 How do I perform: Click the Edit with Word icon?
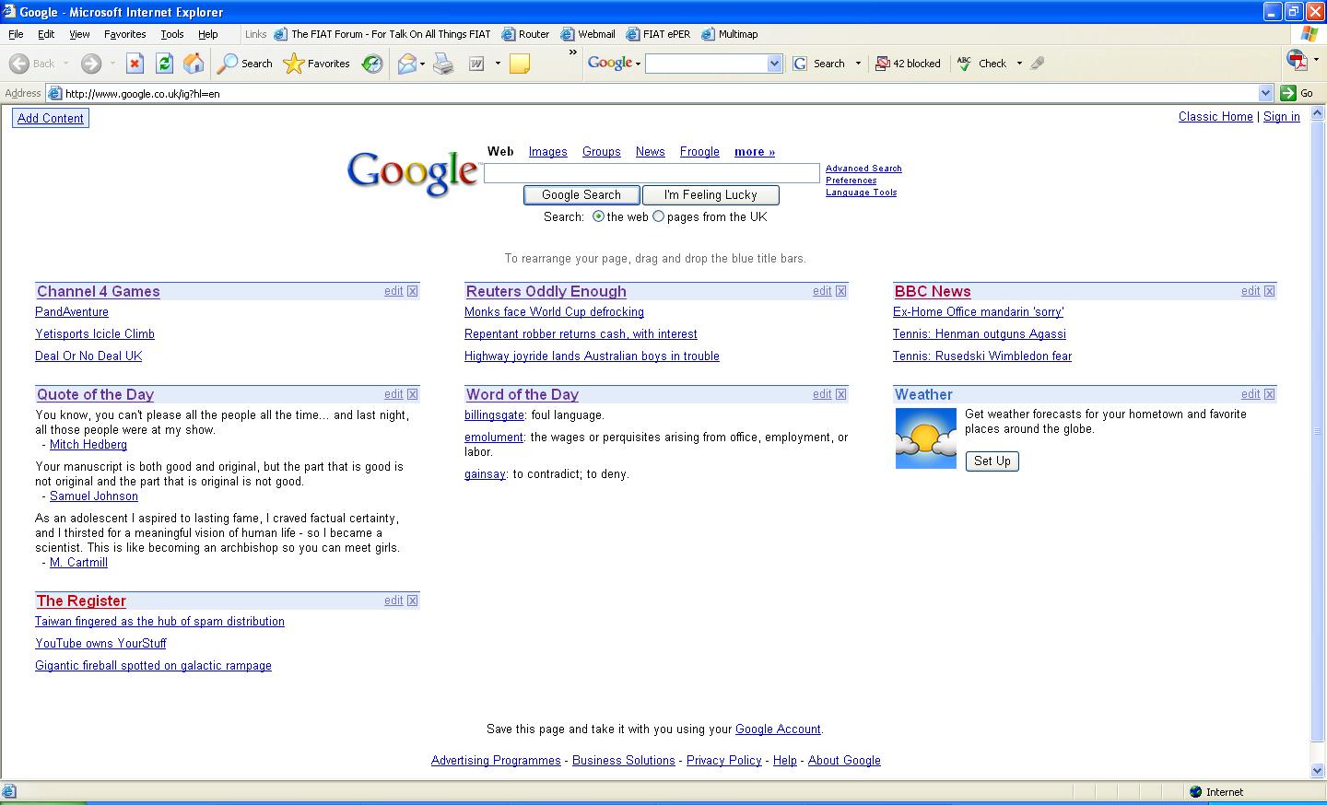(x=476, y=64)
